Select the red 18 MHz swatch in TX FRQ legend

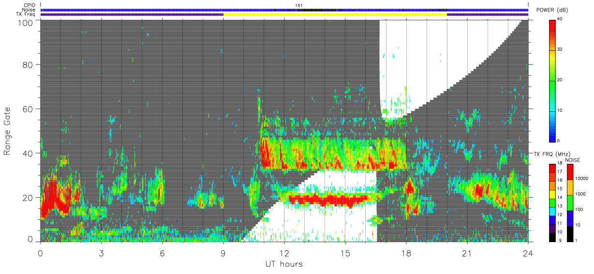point(553,169)
